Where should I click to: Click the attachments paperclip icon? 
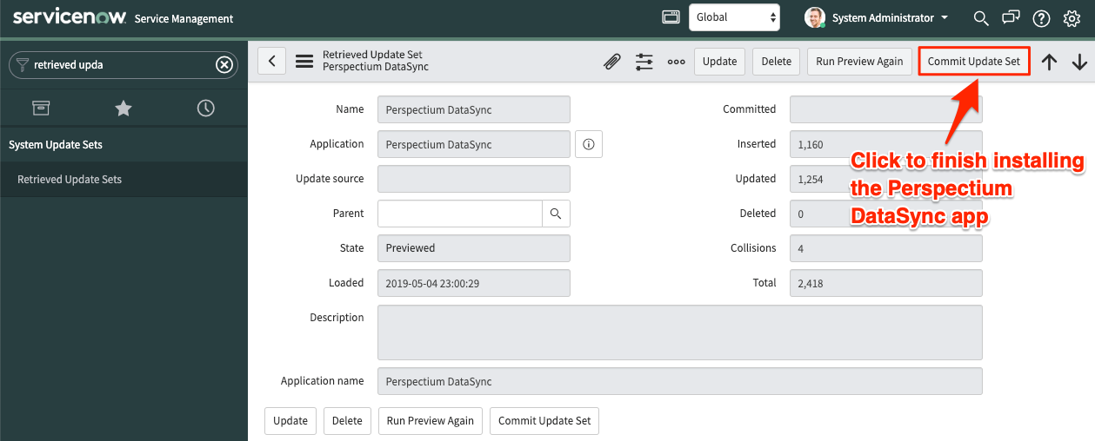pyautogui.click(x=612, y=61)
